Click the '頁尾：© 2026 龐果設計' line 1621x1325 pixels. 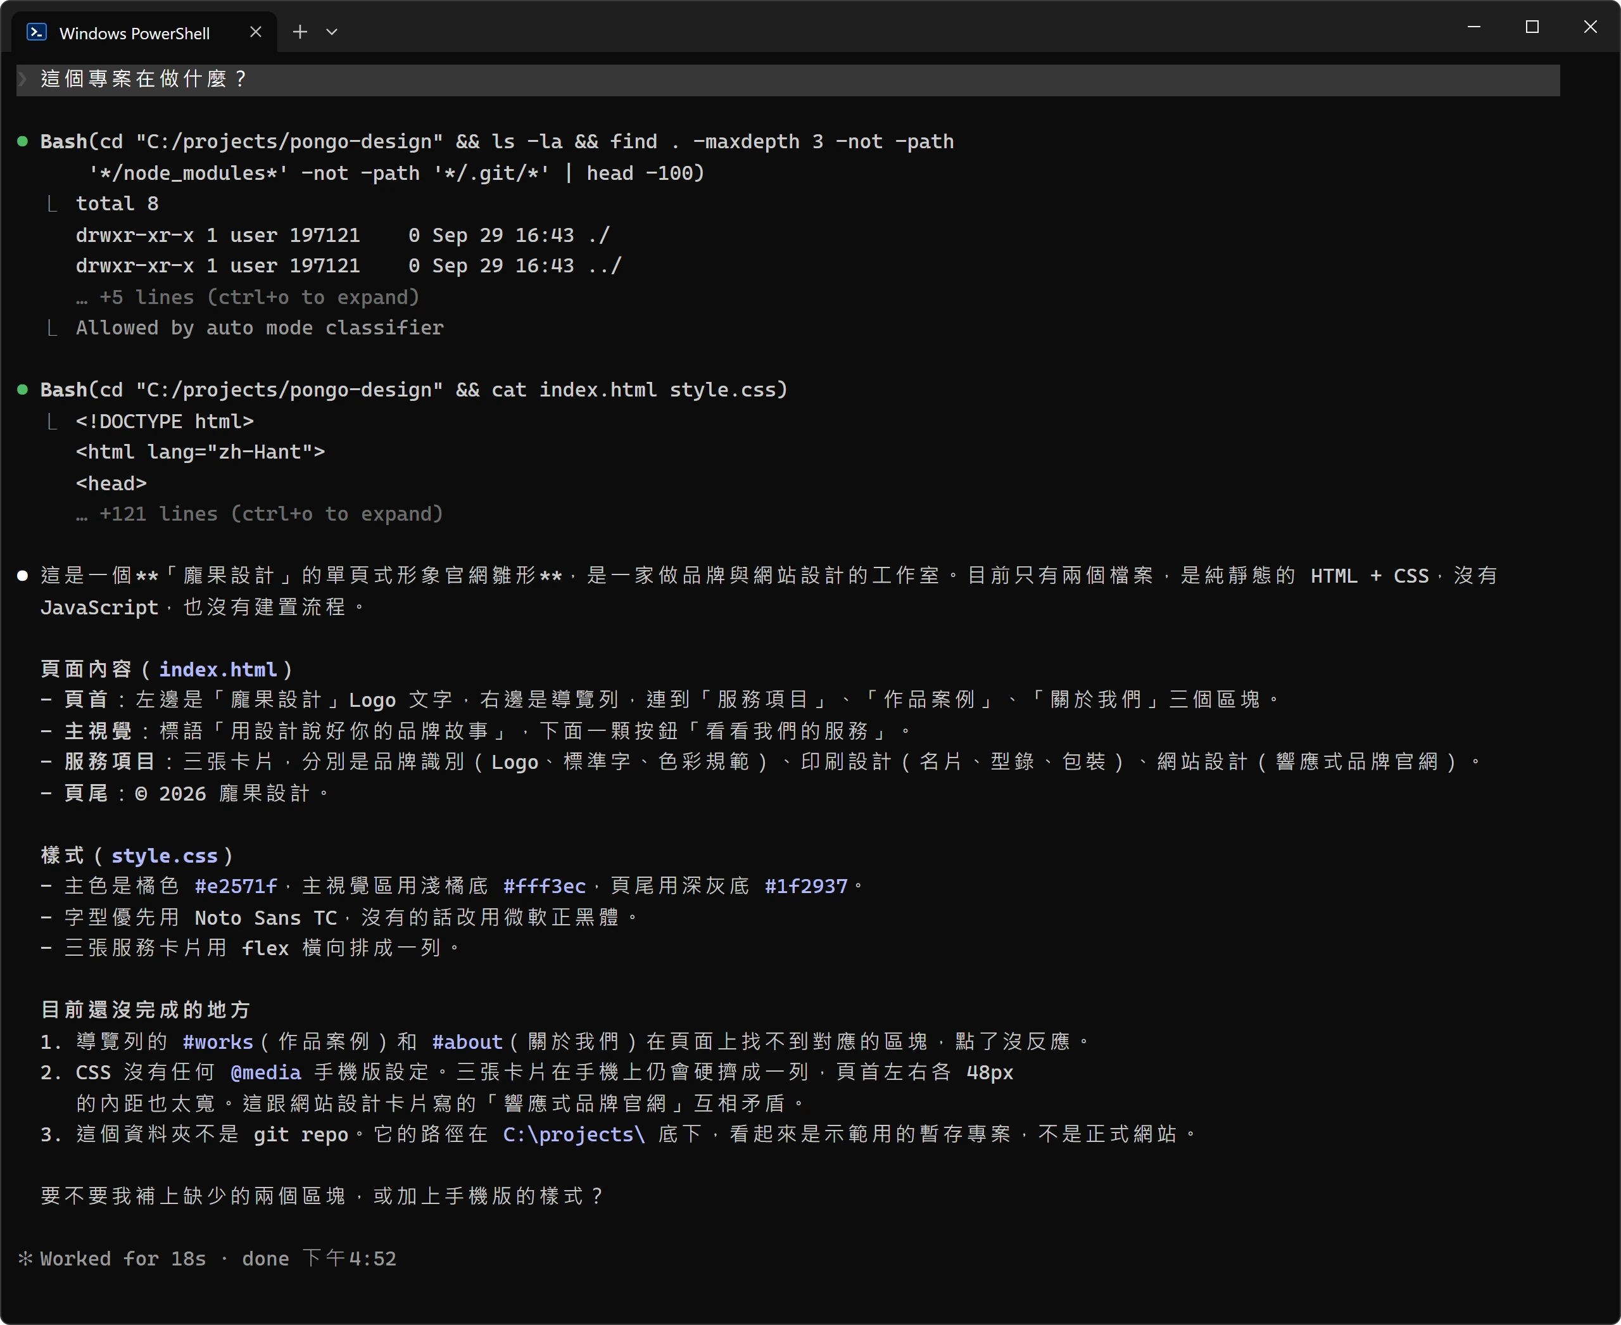tap(185, 794)
